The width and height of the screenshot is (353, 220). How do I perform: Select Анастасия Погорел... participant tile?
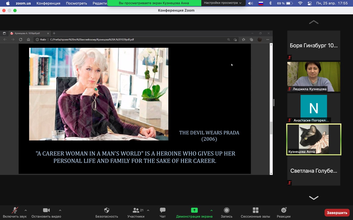point(314,108)
